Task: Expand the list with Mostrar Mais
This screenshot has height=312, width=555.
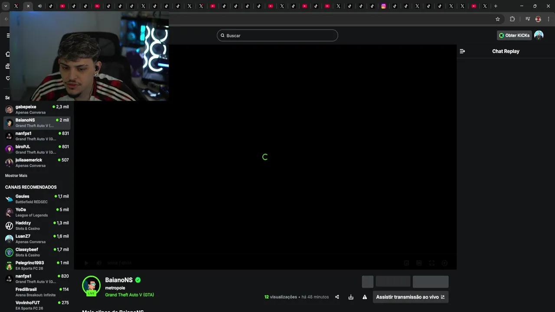Action: [x=16, y=175]
